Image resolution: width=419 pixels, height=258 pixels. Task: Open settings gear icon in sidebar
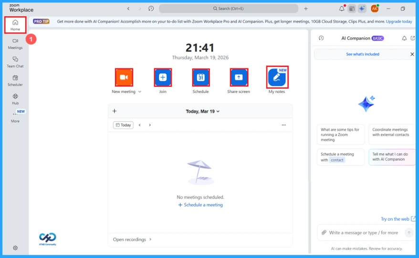[15, 248]
